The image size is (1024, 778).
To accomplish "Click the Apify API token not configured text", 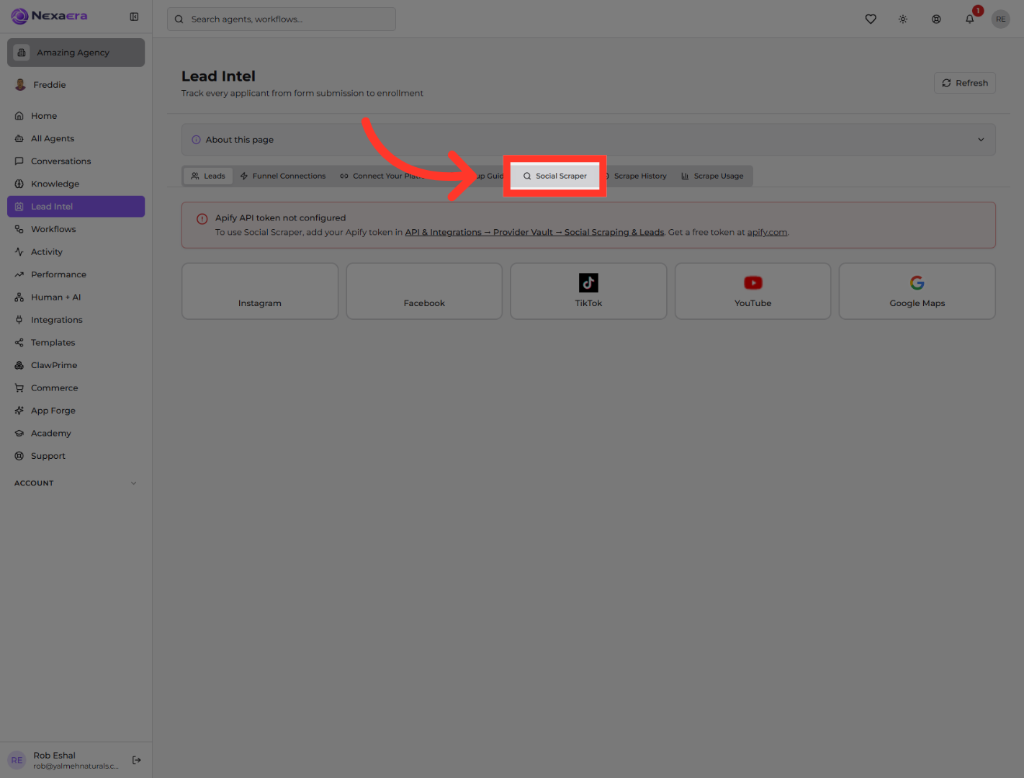I will tap(280, 218).
